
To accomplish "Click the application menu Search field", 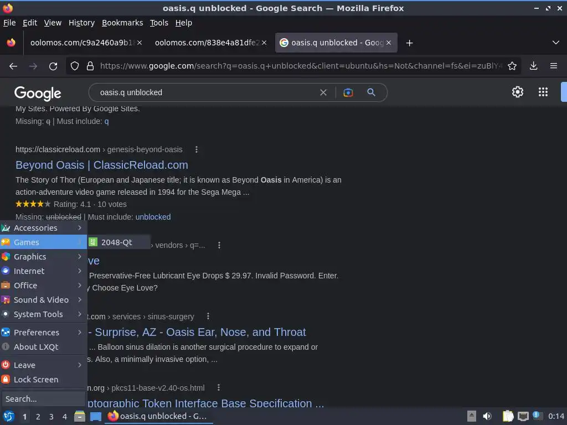I will tap(43, 399).
